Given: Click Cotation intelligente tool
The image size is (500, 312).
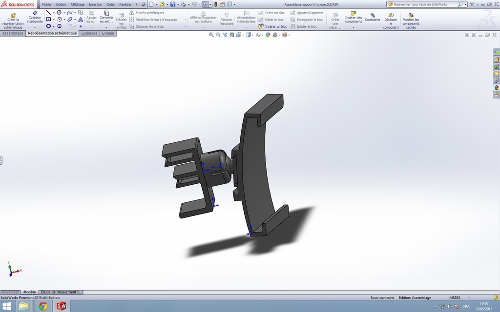Looking at the screenshot, I should coord(35,17).
